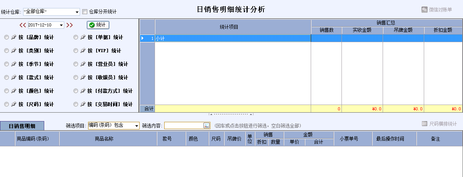Click the filter lookup button icon
The height and width of the screenshot is (177, 463).
point(207,125)
